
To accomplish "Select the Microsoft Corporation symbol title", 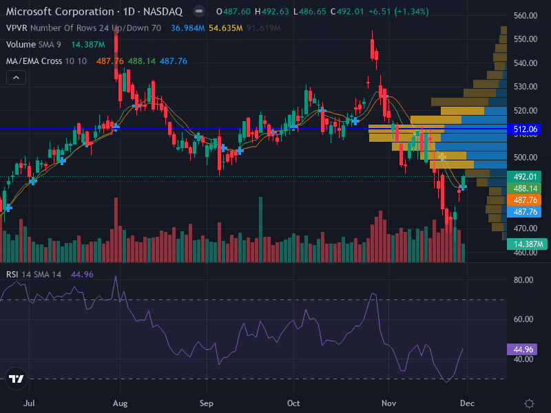I will click(x=94, y=12).
